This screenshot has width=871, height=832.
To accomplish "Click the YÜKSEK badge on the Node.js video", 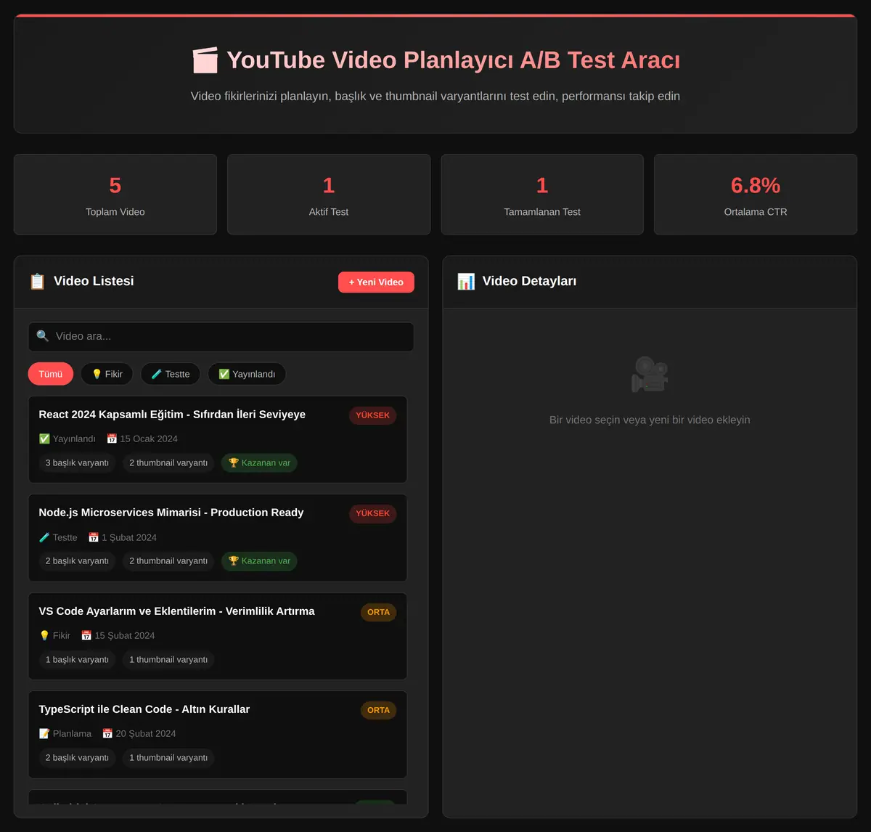I will click(x=372, y=513).
